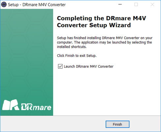
Task: Click the installed shortcuts text line
Action: pos(72,47)
